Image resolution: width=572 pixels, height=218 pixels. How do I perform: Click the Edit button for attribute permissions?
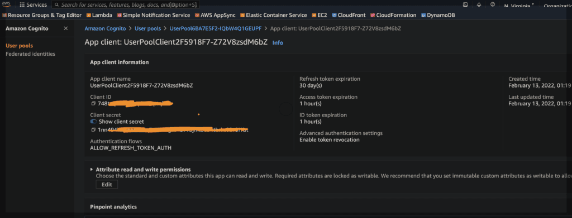pyautogui.click(x=107, y=185)
